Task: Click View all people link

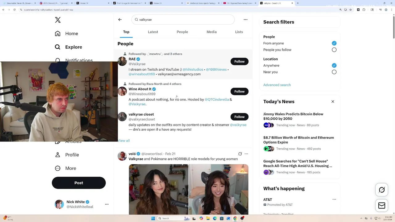Action: coord(124,141)
